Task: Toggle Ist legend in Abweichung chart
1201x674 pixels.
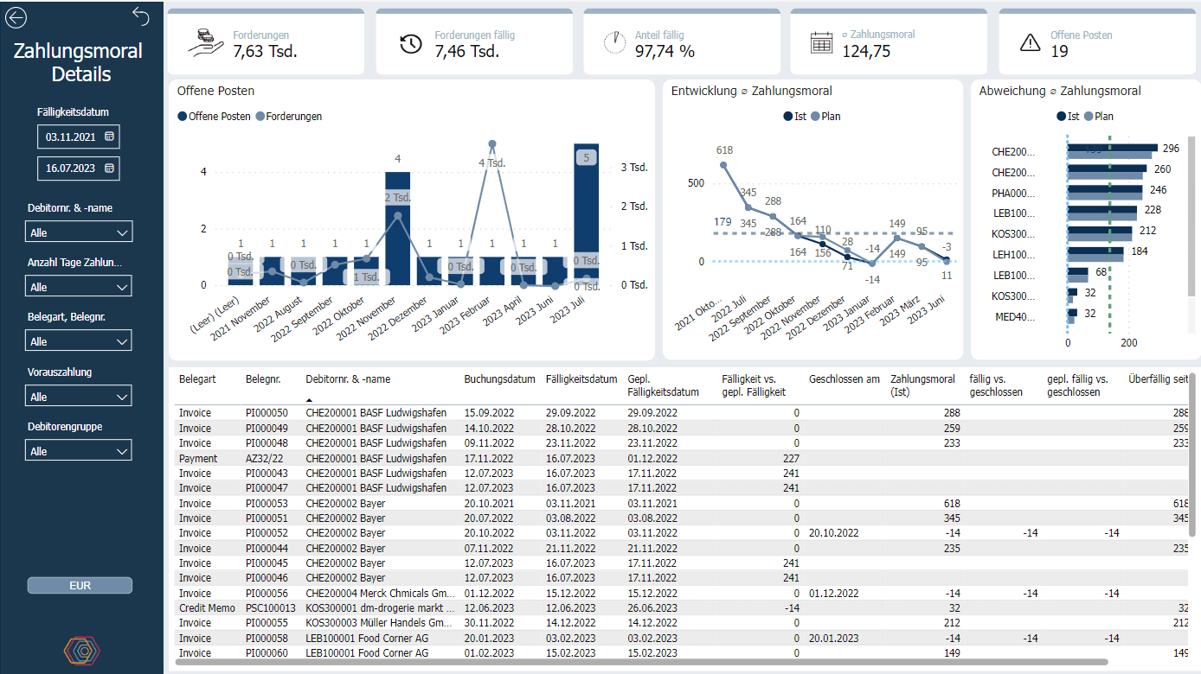Action: 1068,116
